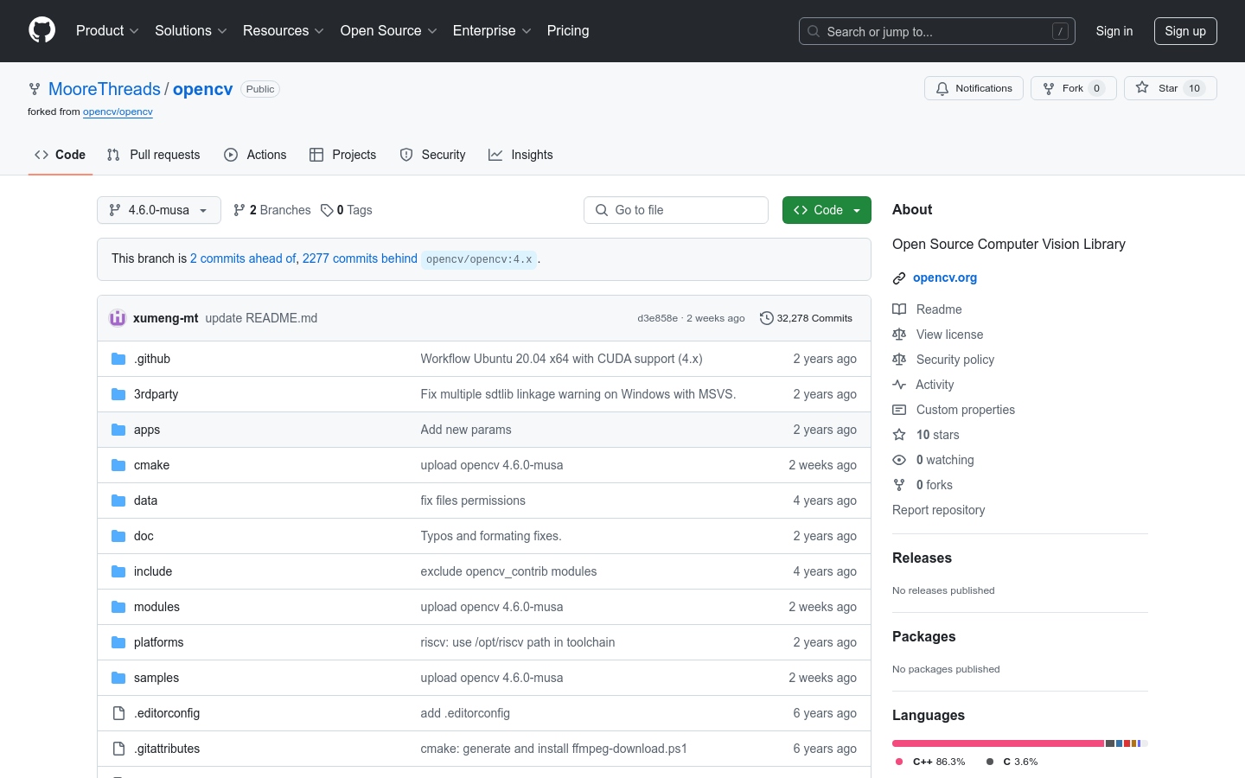
Task: Click the pink C++ language dot
Action: pyautogui.click(x=899, y=762)
